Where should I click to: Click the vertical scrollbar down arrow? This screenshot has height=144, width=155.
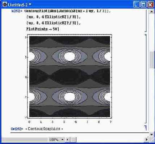pyautogui.click(x=152, y=134)
